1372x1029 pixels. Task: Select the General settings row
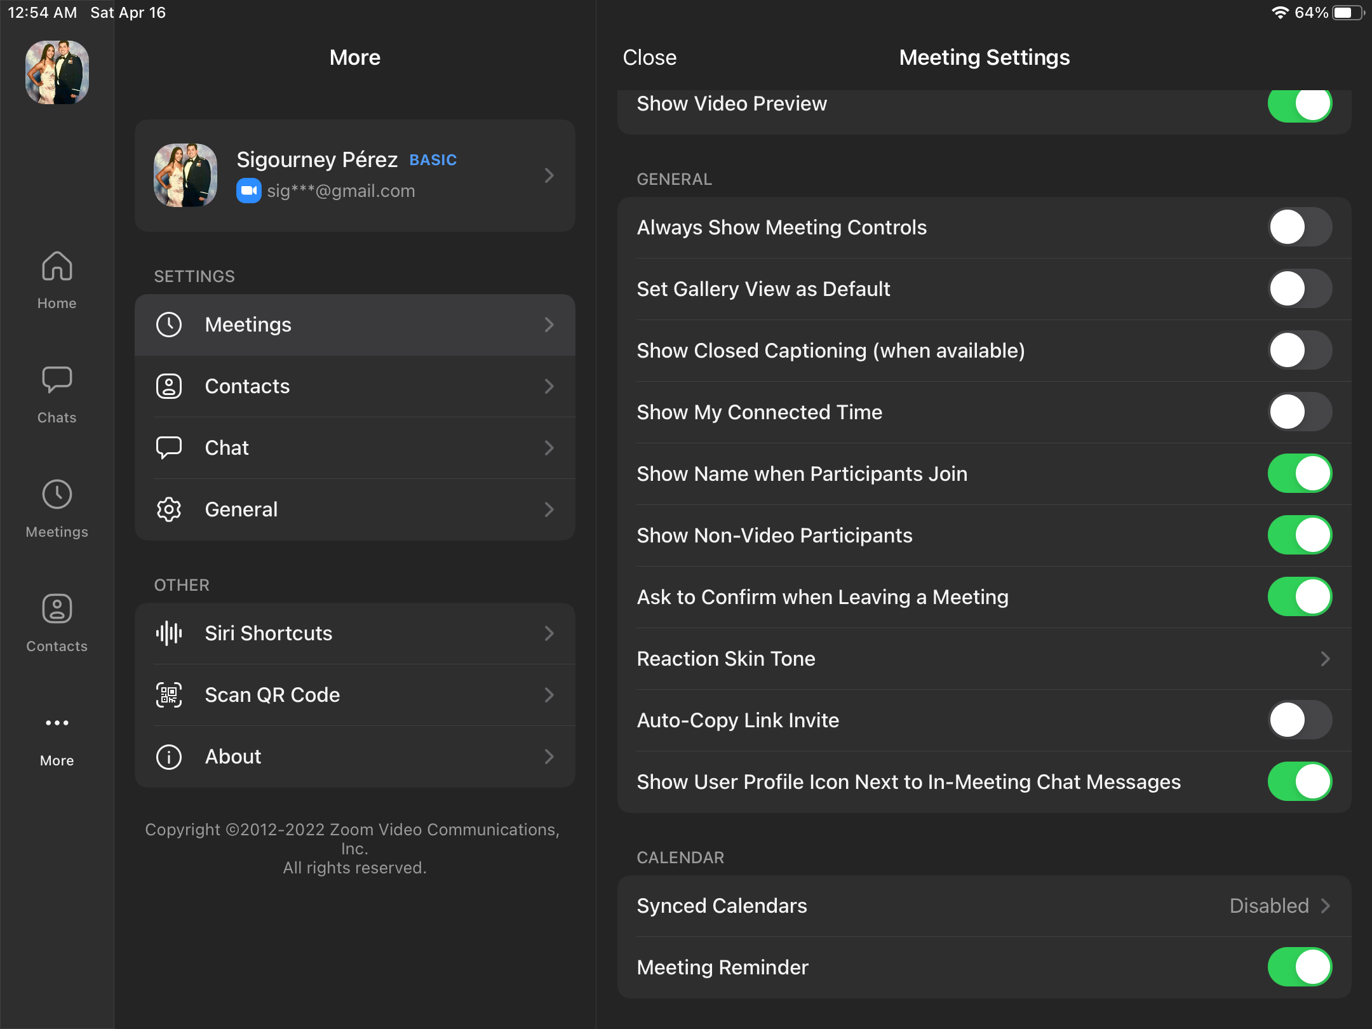pyautogui.click(x=354, y=509)
